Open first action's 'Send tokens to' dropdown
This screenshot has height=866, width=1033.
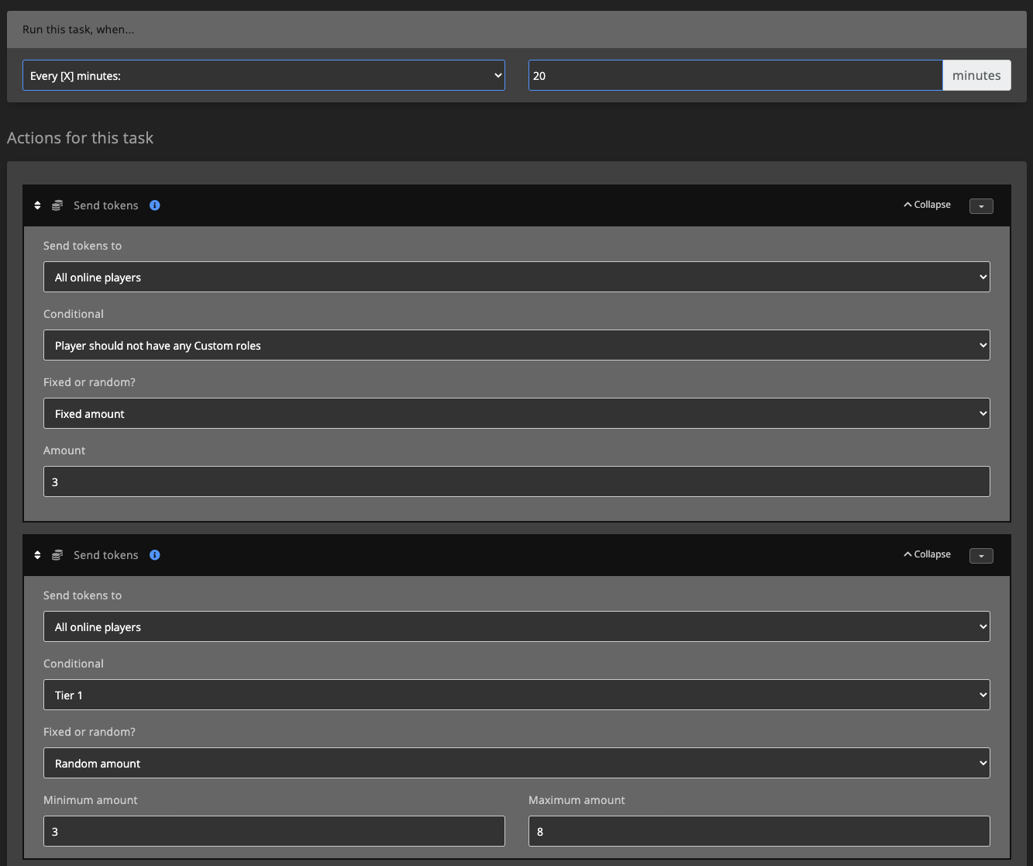517,277
